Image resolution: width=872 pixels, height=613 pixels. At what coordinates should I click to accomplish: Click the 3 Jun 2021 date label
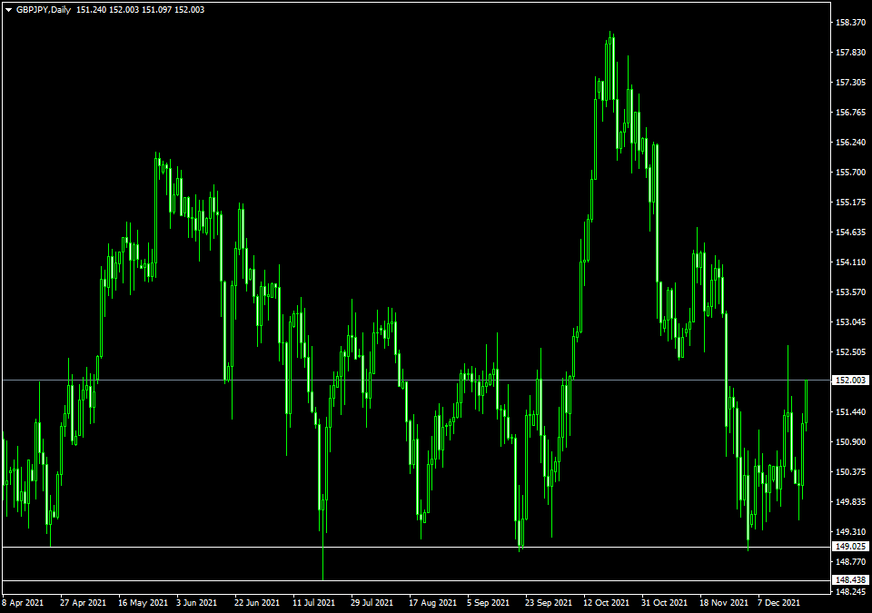tap(197, 602)
